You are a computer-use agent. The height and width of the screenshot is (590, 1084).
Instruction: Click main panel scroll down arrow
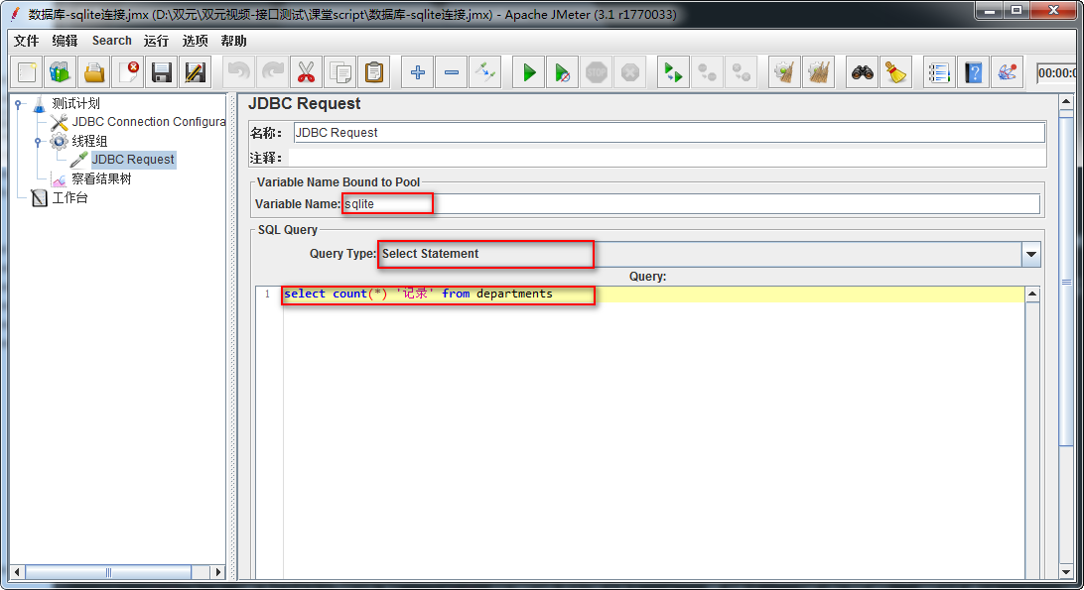(1066, 572)
